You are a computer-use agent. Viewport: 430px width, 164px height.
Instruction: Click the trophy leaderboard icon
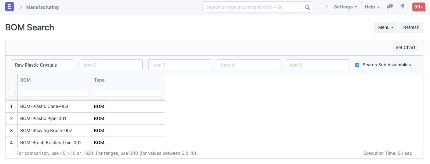tap(402, 7)
